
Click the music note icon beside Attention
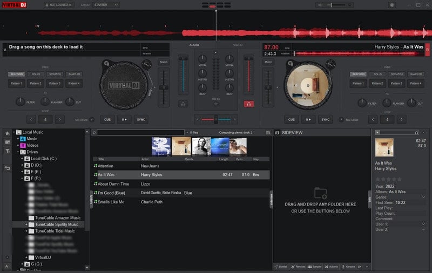(96, 166)
